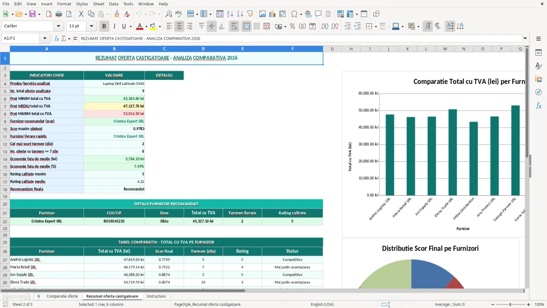
Task: Click the Print icon
Action: 59,14
